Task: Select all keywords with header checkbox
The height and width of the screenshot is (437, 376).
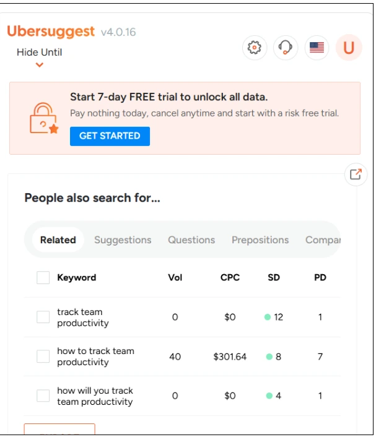Action: (x=43, y=277)
